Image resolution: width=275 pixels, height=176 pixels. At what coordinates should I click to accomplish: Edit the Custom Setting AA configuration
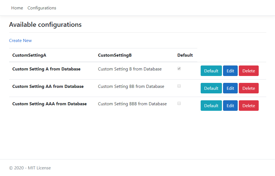pos(230,88)
